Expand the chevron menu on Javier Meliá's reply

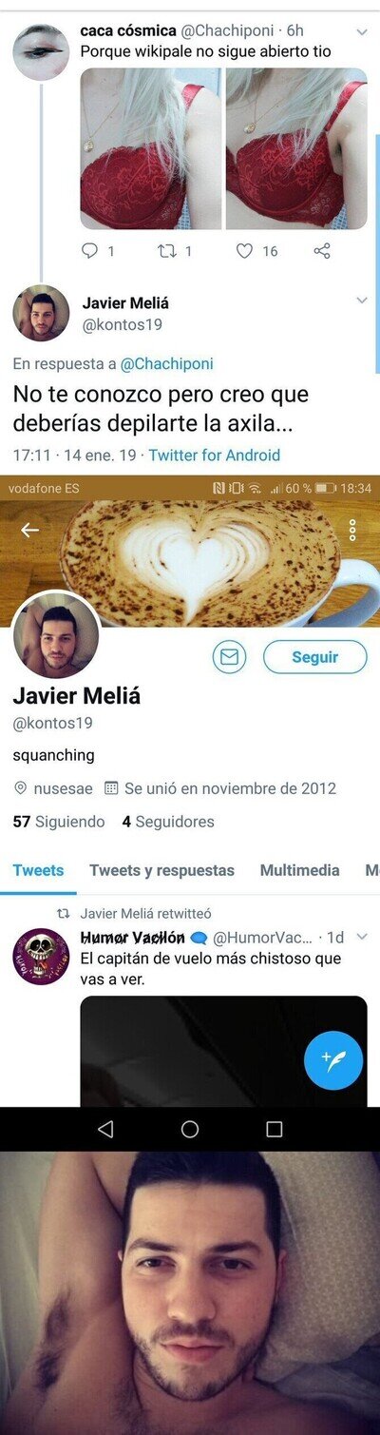(361, 301)
